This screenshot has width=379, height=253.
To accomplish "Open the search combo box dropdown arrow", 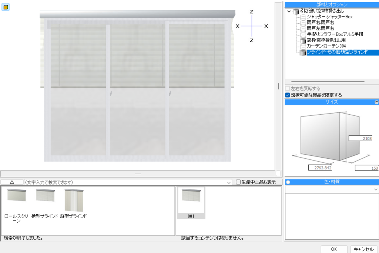I will point(229,182).
